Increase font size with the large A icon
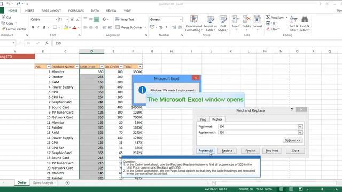The image size is (342, 192). pos(72,19)
